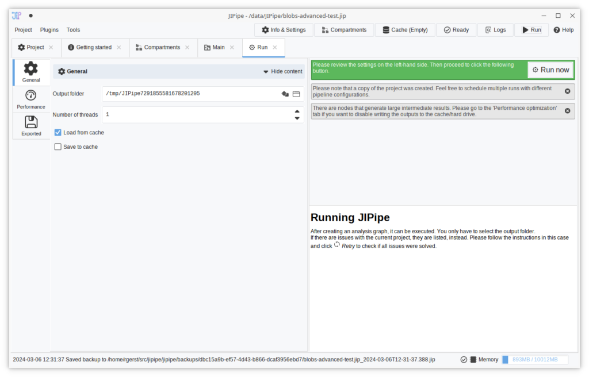Click the memory usage progress bar

click(535, 360)
